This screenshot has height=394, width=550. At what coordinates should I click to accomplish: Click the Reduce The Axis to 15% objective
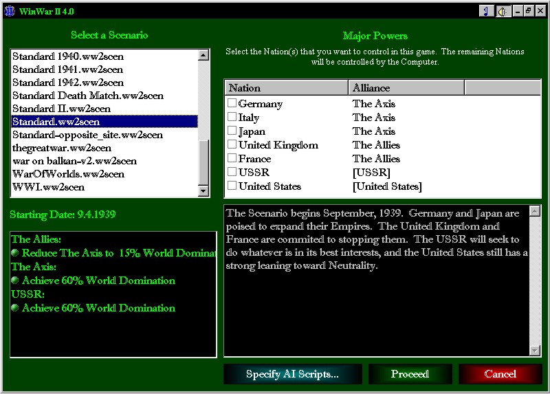point(114,253)
